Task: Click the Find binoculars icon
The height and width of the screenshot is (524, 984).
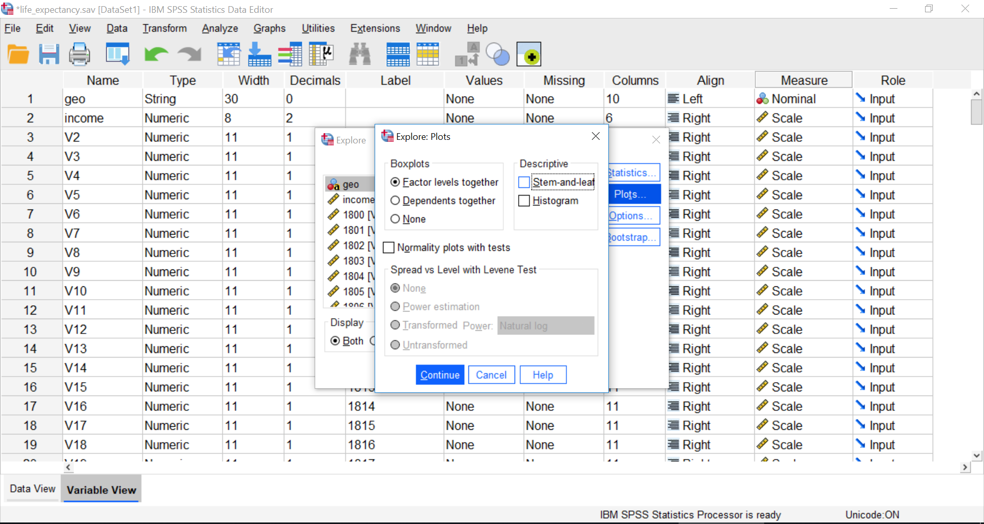Action: click(x=360, y=54)
